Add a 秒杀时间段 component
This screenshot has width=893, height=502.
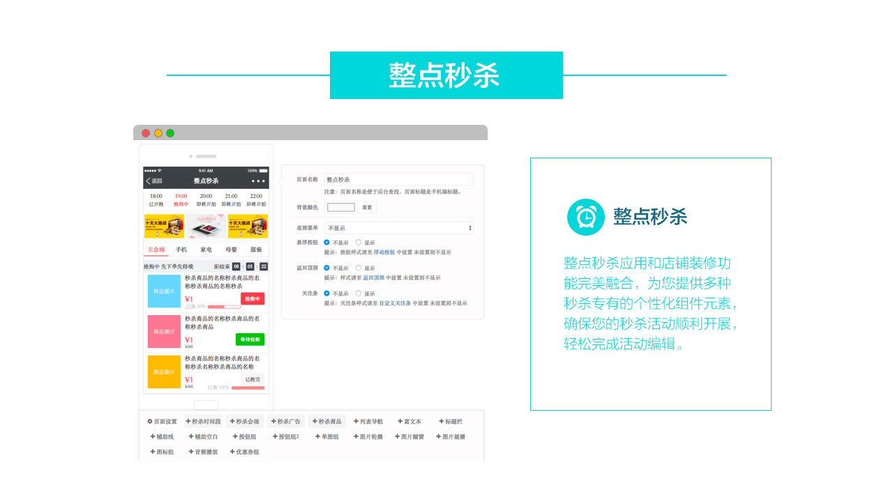click(203, 422)
